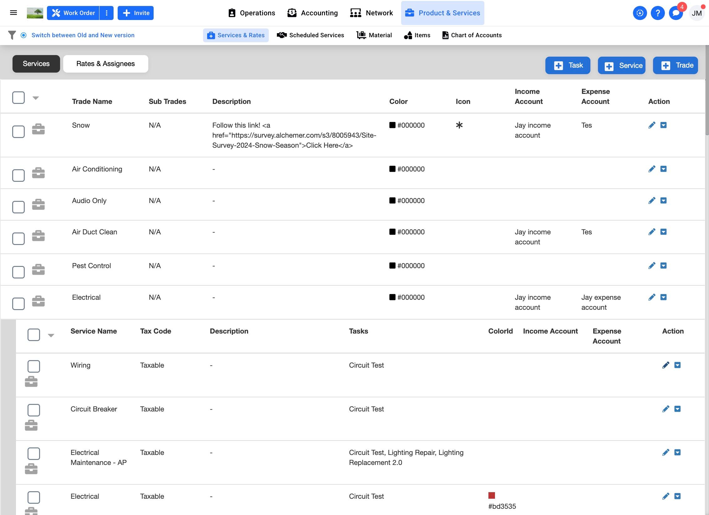Click red #bd3535 color swatch
709x515 pixels.
pyautogui.click(x=492, y=495)
